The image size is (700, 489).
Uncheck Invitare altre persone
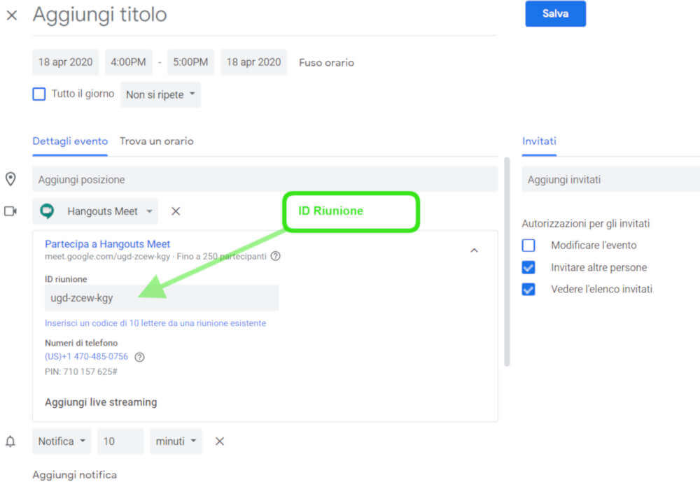click(x=528, y=267)
